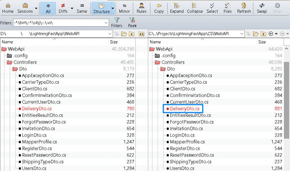Viewport: 290px width, 171px height.
Task: Toggle the Same display filter
Action: coord(82,8)
